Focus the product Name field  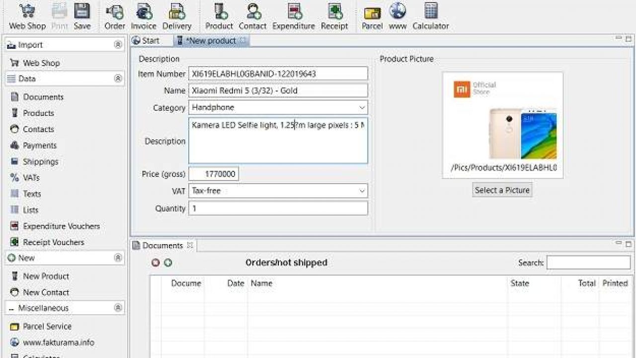tap(278, 90)
